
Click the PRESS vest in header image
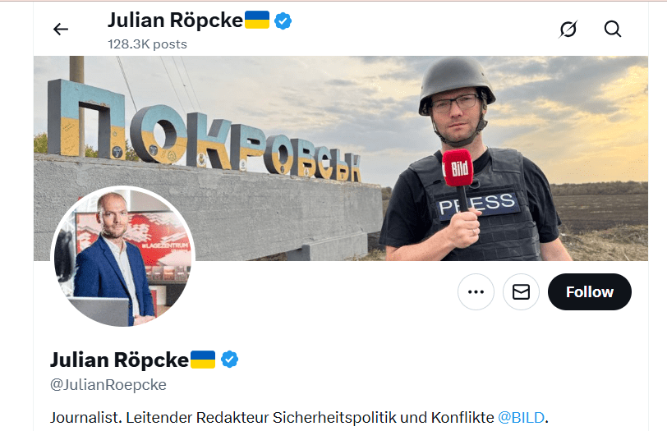[x=477, y=205]
